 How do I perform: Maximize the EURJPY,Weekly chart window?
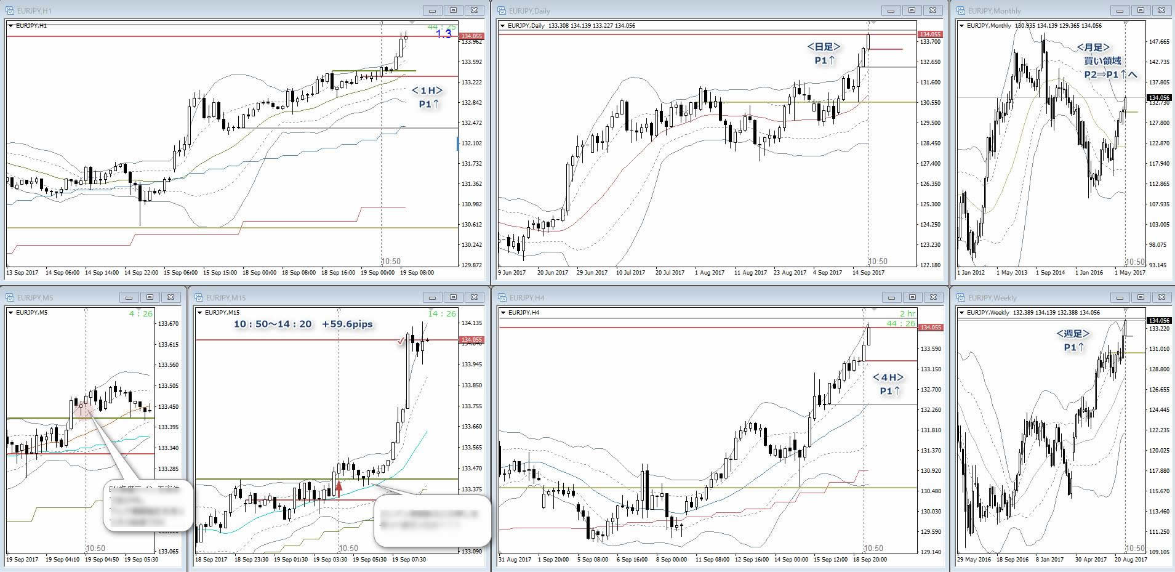1141,297
